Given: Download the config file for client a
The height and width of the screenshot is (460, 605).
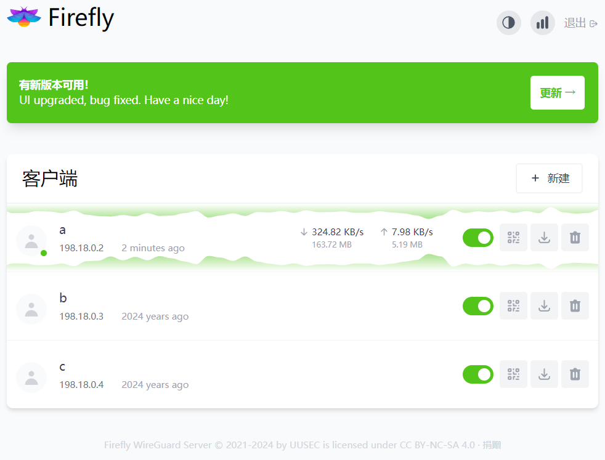Looking at the screenshot, I should [544, 237].
